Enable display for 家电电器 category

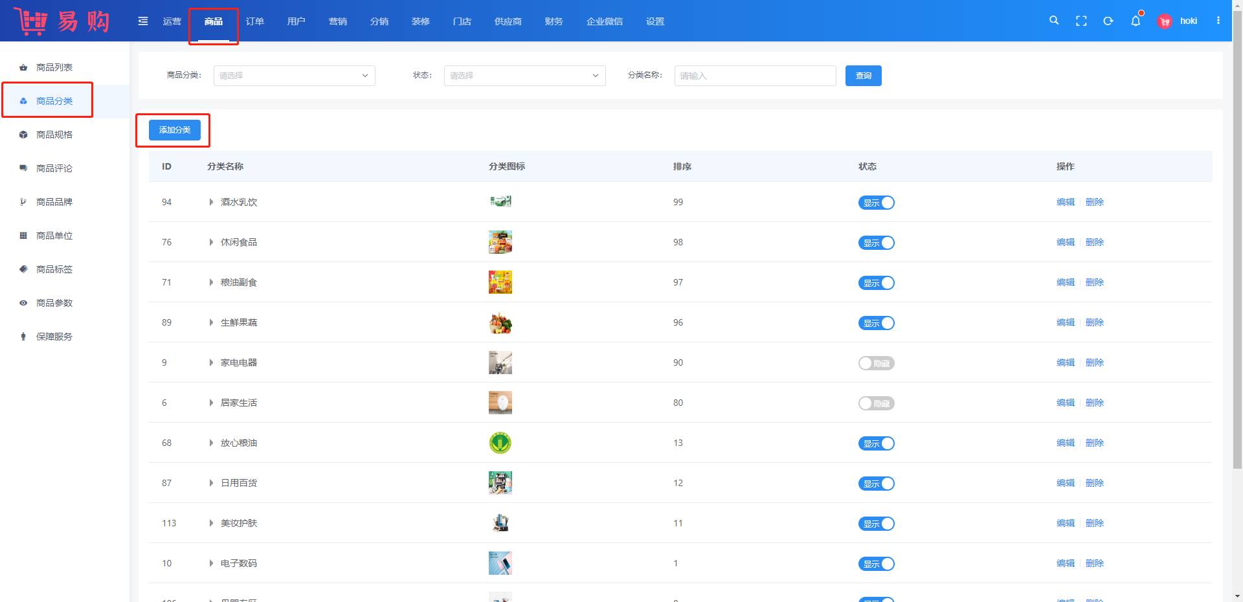tap(876, 363)
